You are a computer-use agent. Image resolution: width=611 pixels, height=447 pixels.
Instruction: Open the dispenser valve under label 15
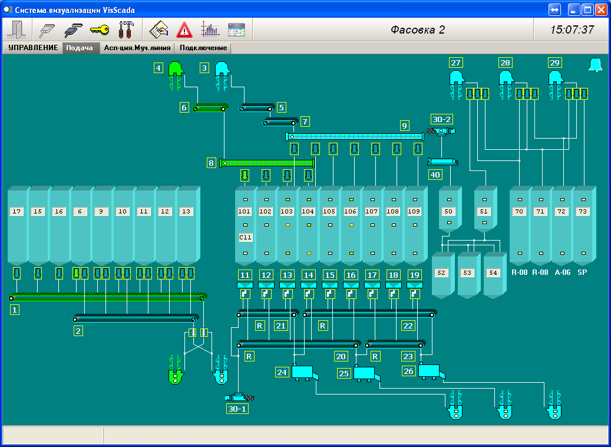point(330,293)
